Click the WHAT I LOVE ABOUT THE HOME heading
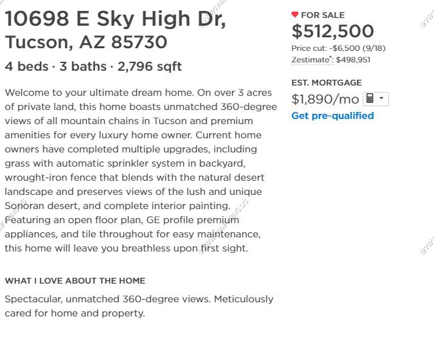This screenshot has width=434, height=337. click(x=75, y=281)
